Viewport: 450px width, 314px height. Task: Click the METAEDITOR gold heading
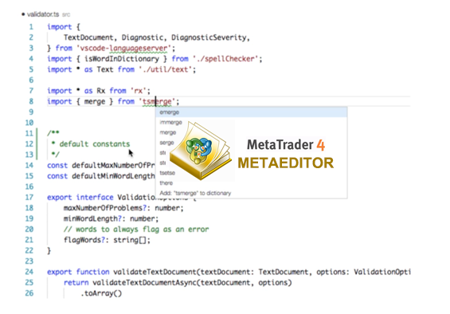pyautogui.click(x=286, y=163)
